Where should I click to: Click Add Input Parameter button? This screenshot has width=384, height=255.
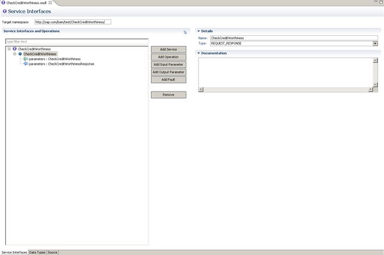click(x=168, y=65)
